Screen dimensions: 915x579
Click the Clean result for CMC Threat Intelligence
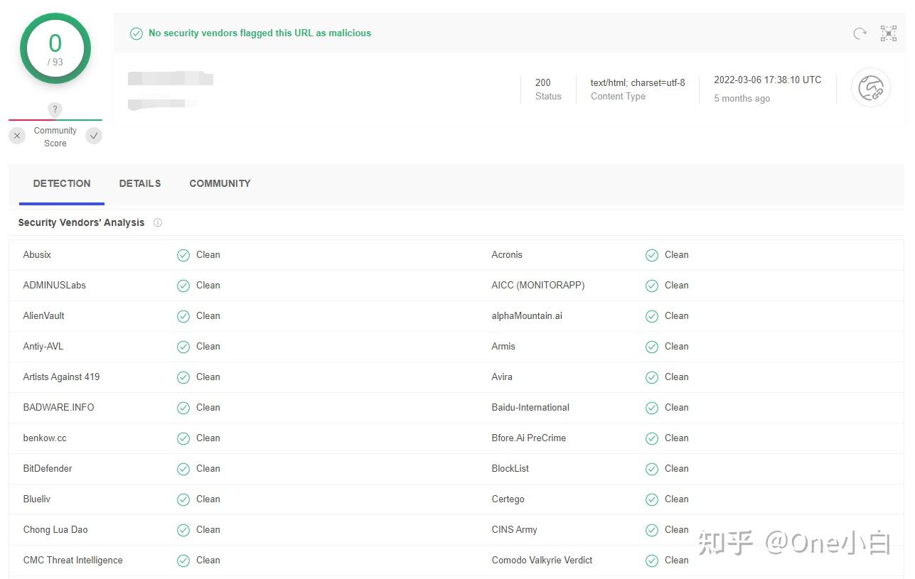[x=208, y=560]
